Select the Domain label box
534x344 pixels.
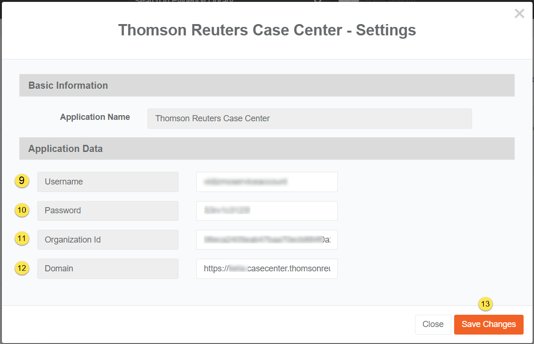pyautogui.click(x=108, y=268)
